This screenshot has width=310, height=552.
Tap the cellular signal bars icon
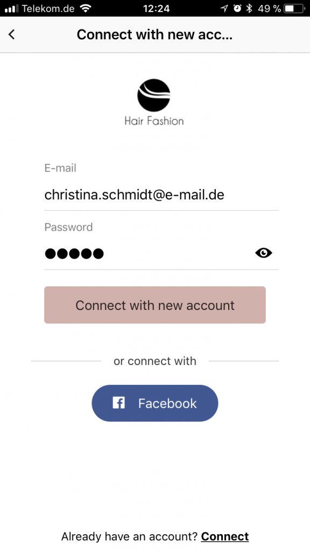(x=12, y=9)
